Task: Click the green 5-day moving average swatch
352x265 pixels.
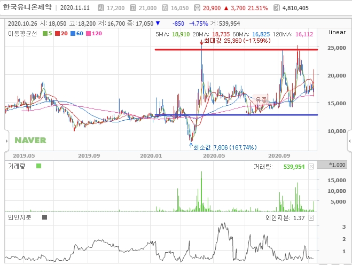Action: tap(45, 34)
